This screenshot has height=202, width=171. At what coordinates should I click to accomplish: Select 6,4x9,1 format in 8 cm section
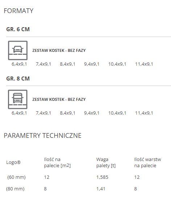click(x=19, y=113)
